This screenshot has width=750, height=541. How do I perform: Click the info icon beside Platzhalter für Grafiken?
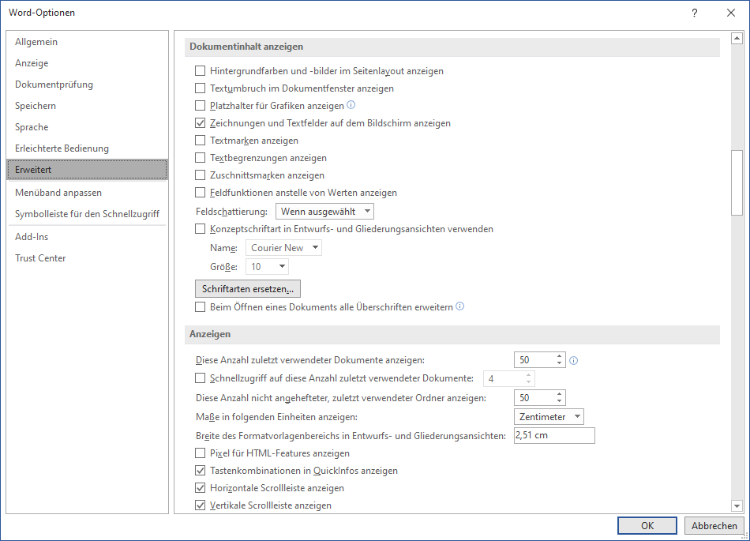351,105
